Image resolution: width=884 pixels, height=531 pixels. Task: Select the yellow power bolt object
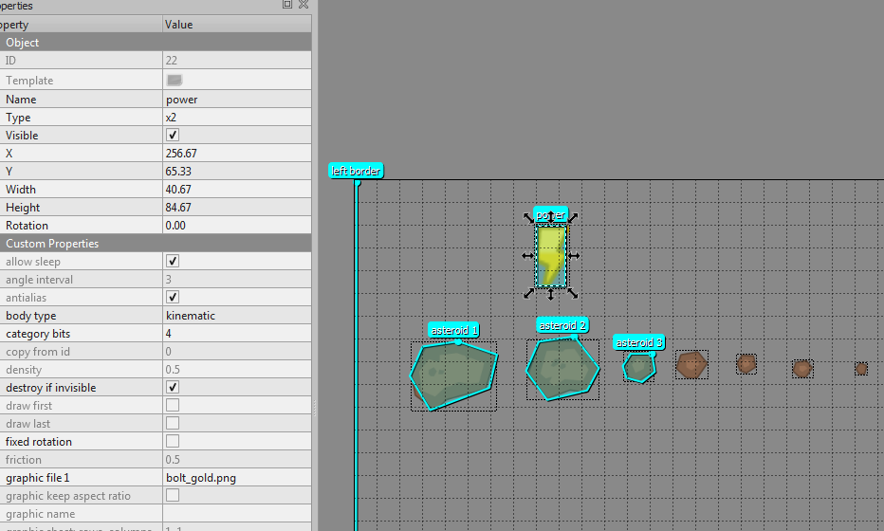tap(551, 256)
